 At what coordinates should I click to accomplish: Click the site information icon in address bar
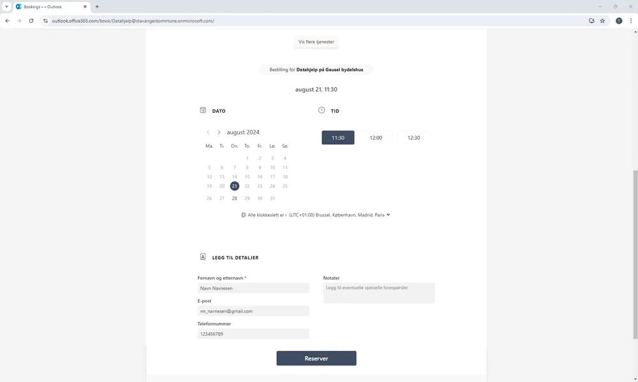(45, 20)
